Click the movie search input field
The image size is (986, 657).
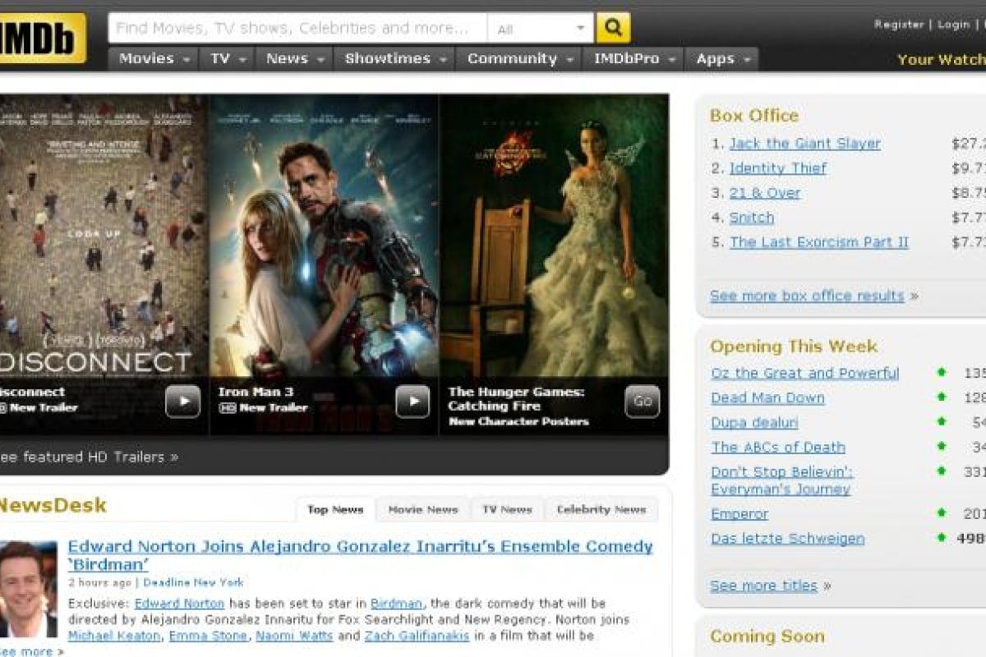(x=296, y=27)
